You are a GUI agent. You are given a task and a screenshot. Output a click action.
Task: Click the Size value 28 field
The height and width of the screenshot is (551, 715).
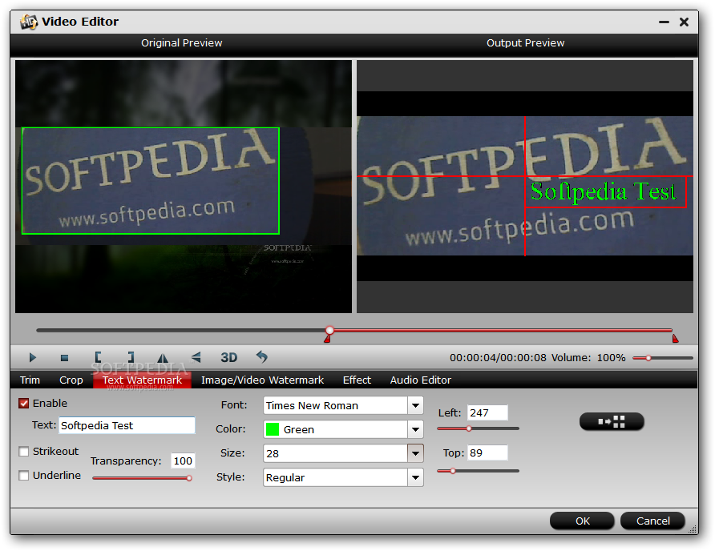(x=335, y=453)
